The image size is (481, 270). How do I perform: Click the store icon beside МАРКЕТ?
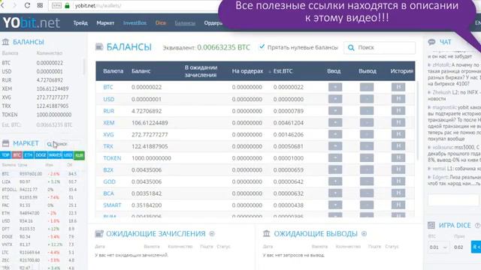click(5, 143)
